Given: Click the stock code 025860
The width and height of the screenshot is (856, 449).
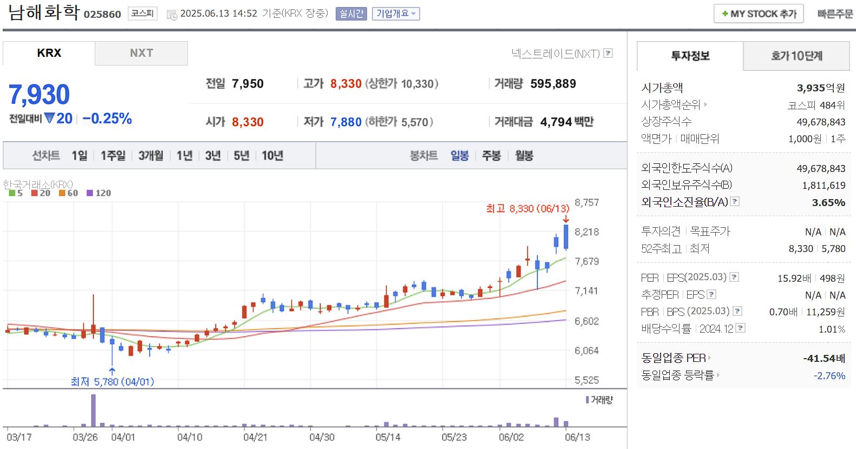Looking at the screenshot, I should (102, 15).
